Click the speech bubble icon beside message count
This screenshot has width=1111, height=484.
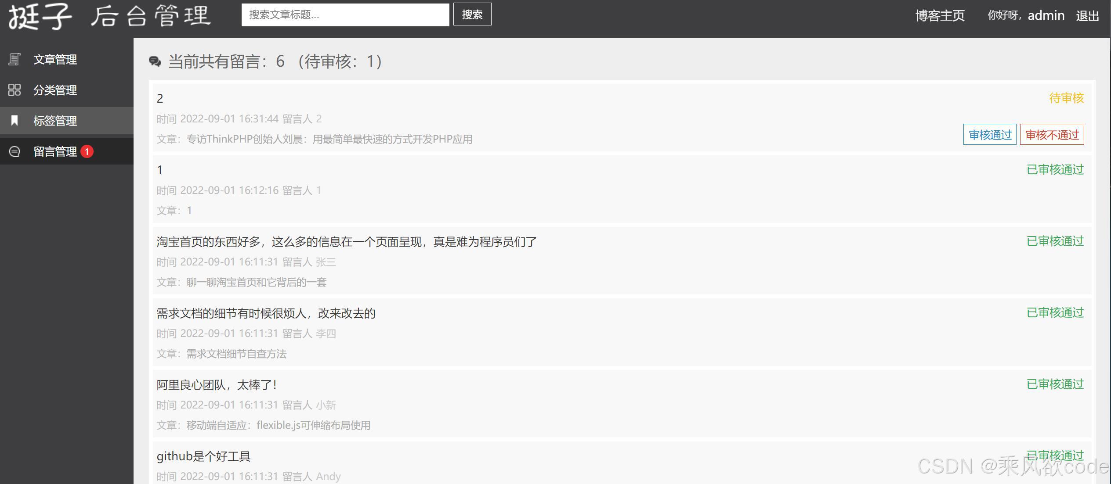tap(155, 61)
